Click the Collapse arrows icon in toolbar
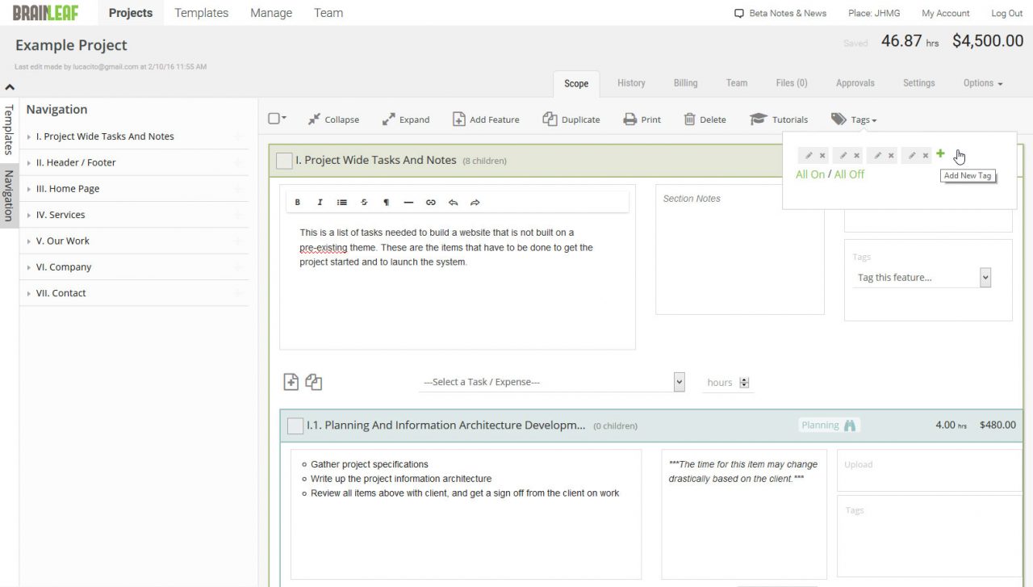Viewport: 1033px width, 587px height. pos(314,119)
